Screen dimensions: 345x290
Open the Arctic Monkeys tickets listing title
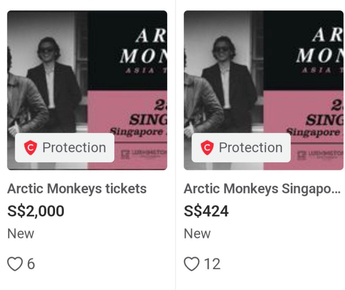pyautogui.click(x=77, y=189)
